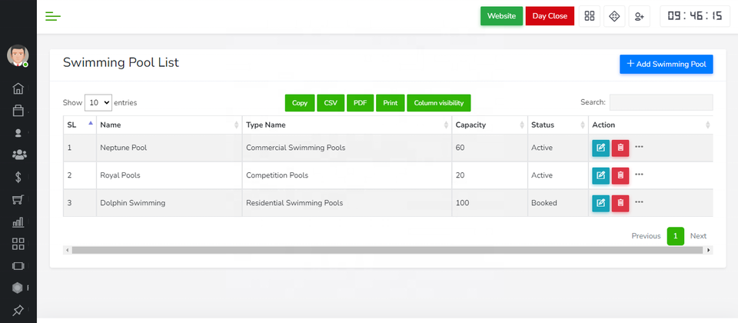Click into the Search input field

pos(660,102)
